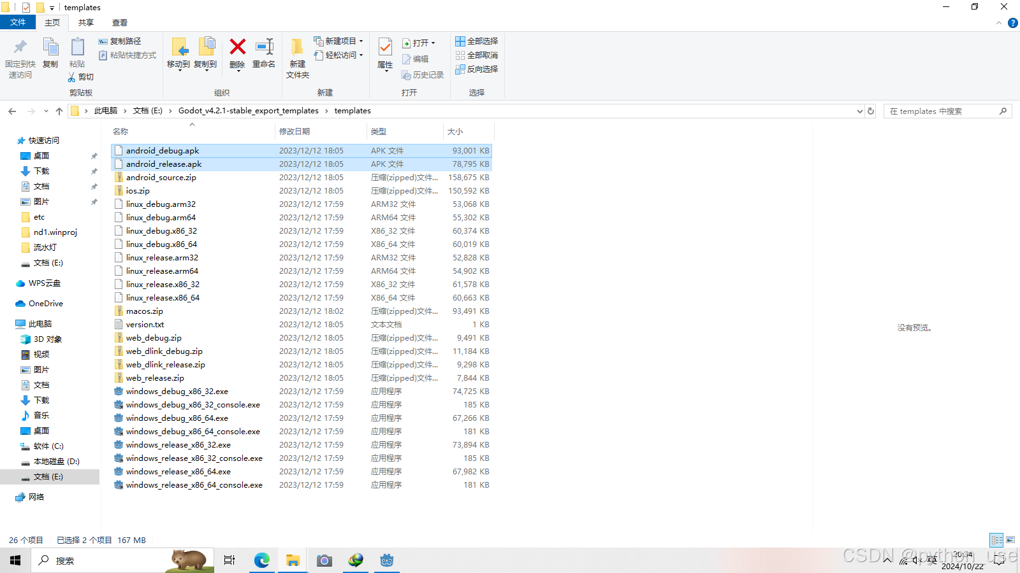
Task: Click the Windows Start button
Action: [15, 560]
